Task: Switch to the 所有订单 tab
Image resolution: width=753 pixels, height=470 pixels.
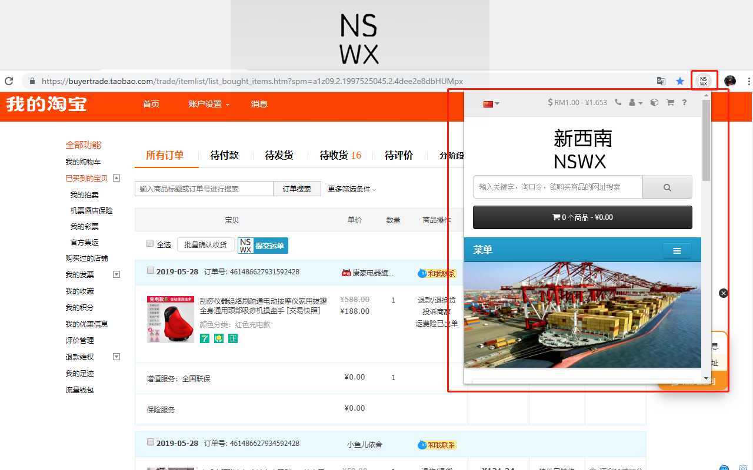Action: 165,155
